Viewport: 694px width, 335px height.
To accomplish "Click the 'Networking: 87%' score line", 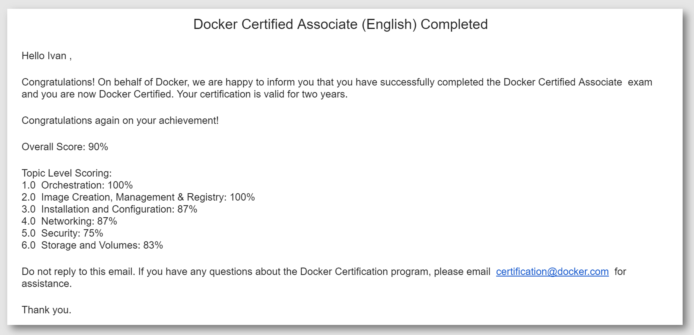I will [79, 221].
